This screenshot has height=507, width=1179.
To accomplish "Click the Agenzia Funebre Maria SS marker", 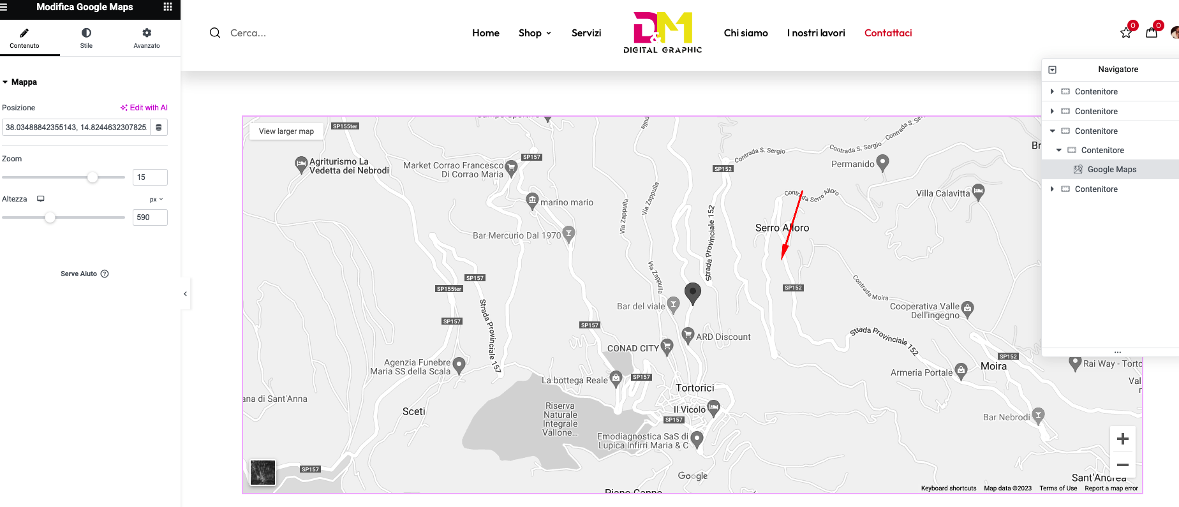I will tap(459, 365).
